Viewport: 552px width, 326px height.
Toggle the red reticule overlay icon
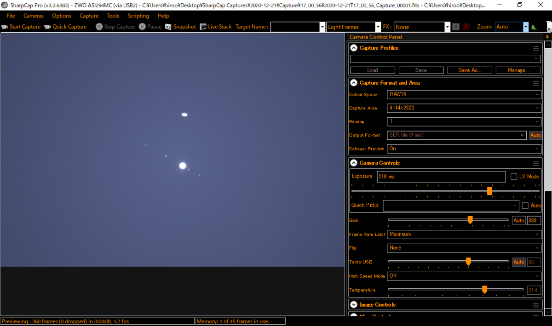point(466,27)
